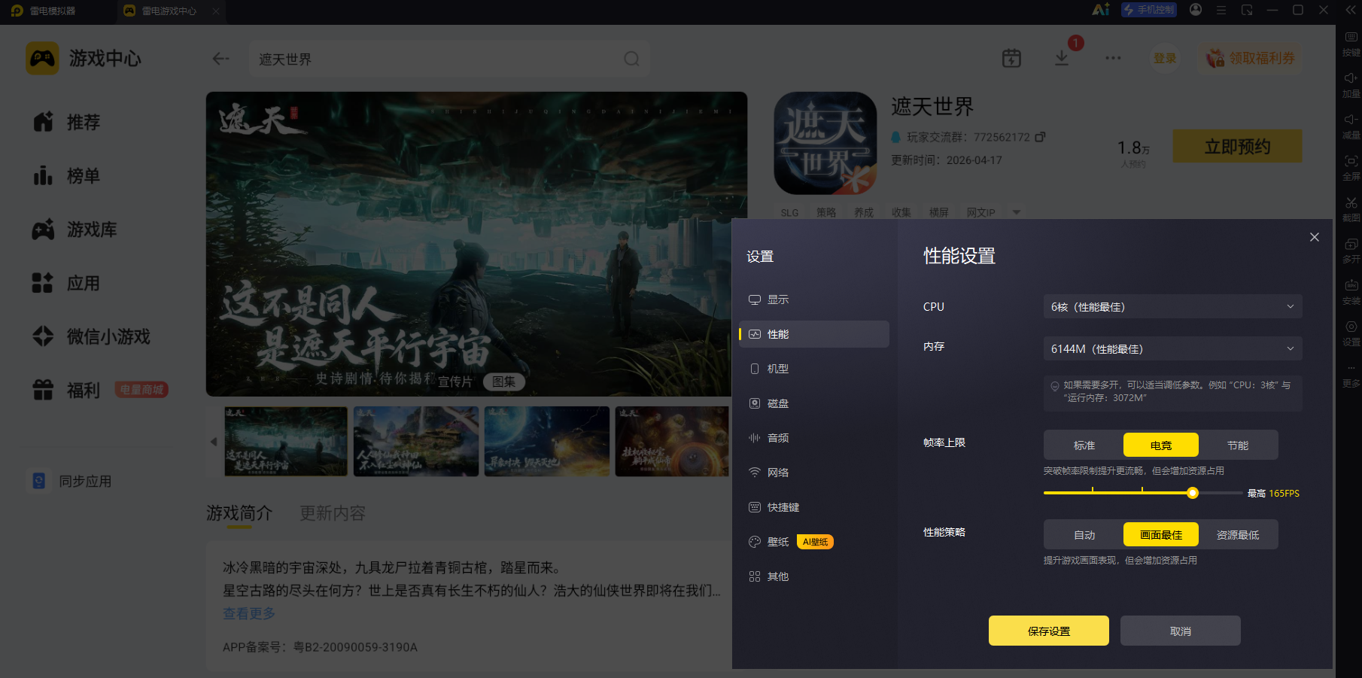Click the thumbnail strip left arrow
Viewport: 1362px width, 678px height.
[x=214, y=442]
